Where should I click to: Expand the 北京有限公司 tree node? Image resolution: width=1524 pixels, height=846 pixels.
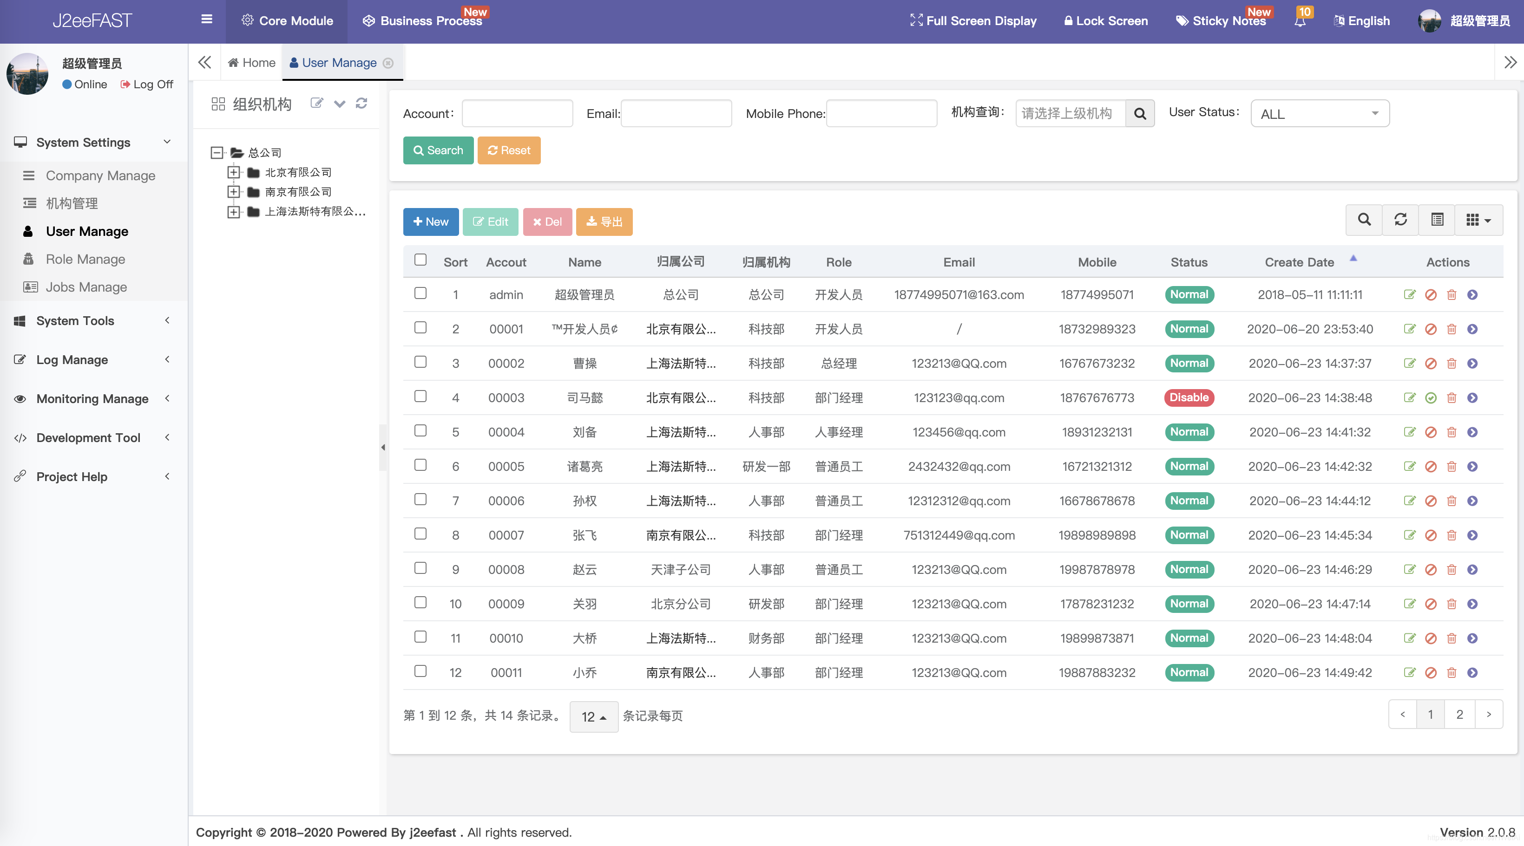click(234, 172)
